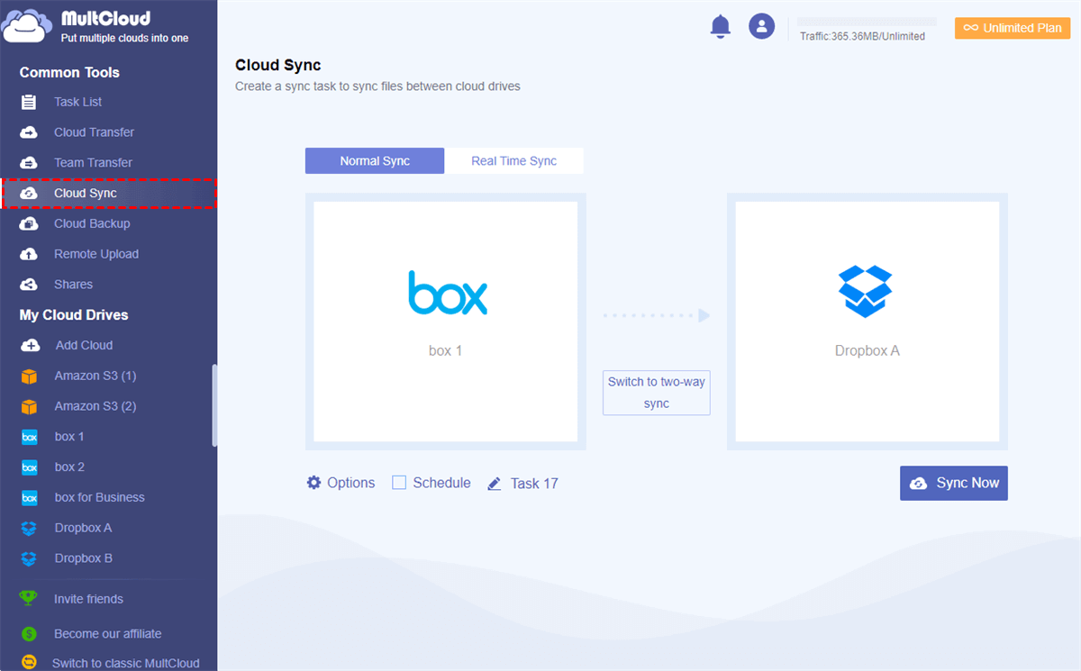Enable the Schedule checkbox
Image resolution: width=1081 pixels, height=671 pixels.
point(399,483)
